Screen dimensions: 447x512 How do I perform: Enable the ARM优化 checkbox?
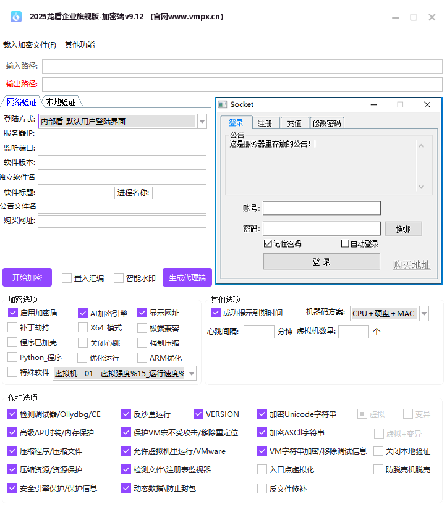click(x=142, y=358)
